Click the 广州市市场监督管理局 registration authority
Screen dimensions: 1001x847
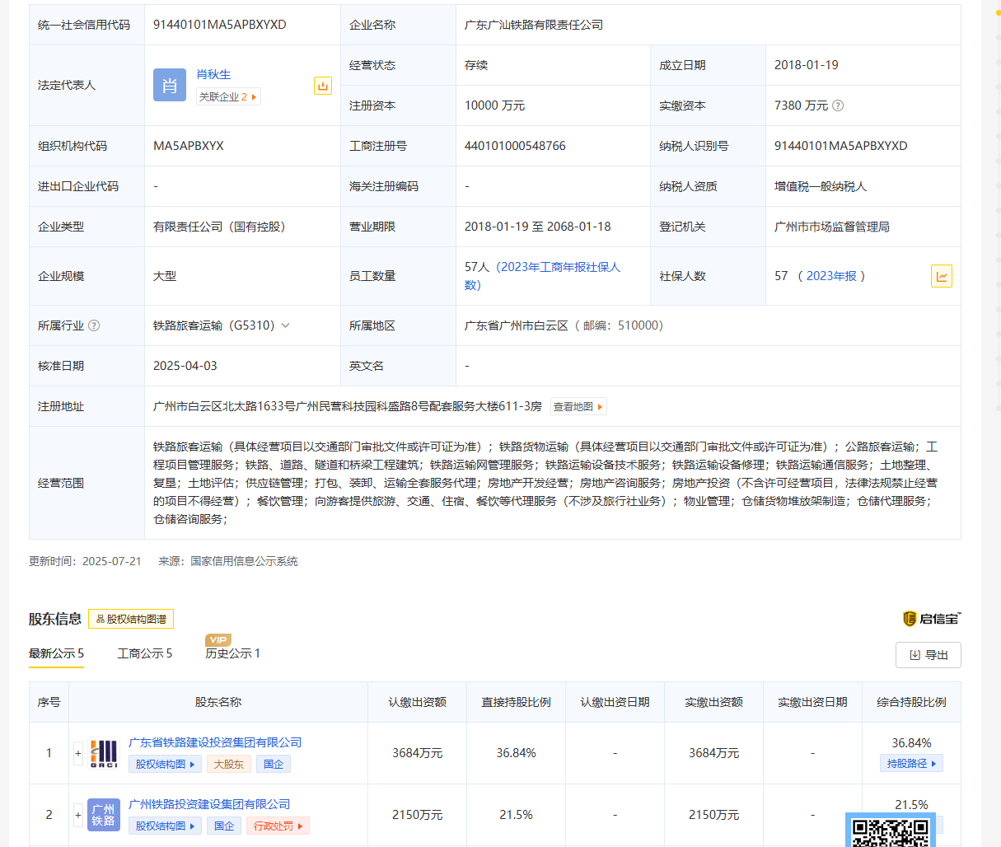tap(832, 227)
